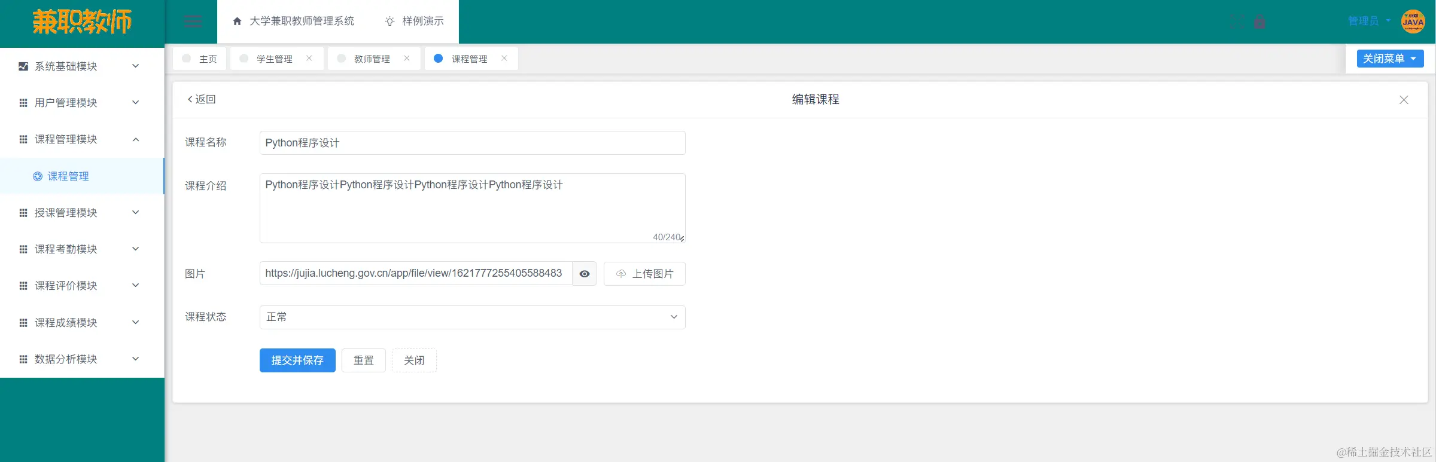Expand the 用户管理模块 chevron
Screen dimensions: 1436x462
coord(136,102)
